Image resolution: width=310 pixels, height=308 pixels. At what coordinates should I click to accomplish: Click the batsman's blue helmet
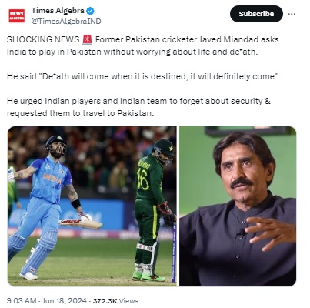[x=55, y=145]
